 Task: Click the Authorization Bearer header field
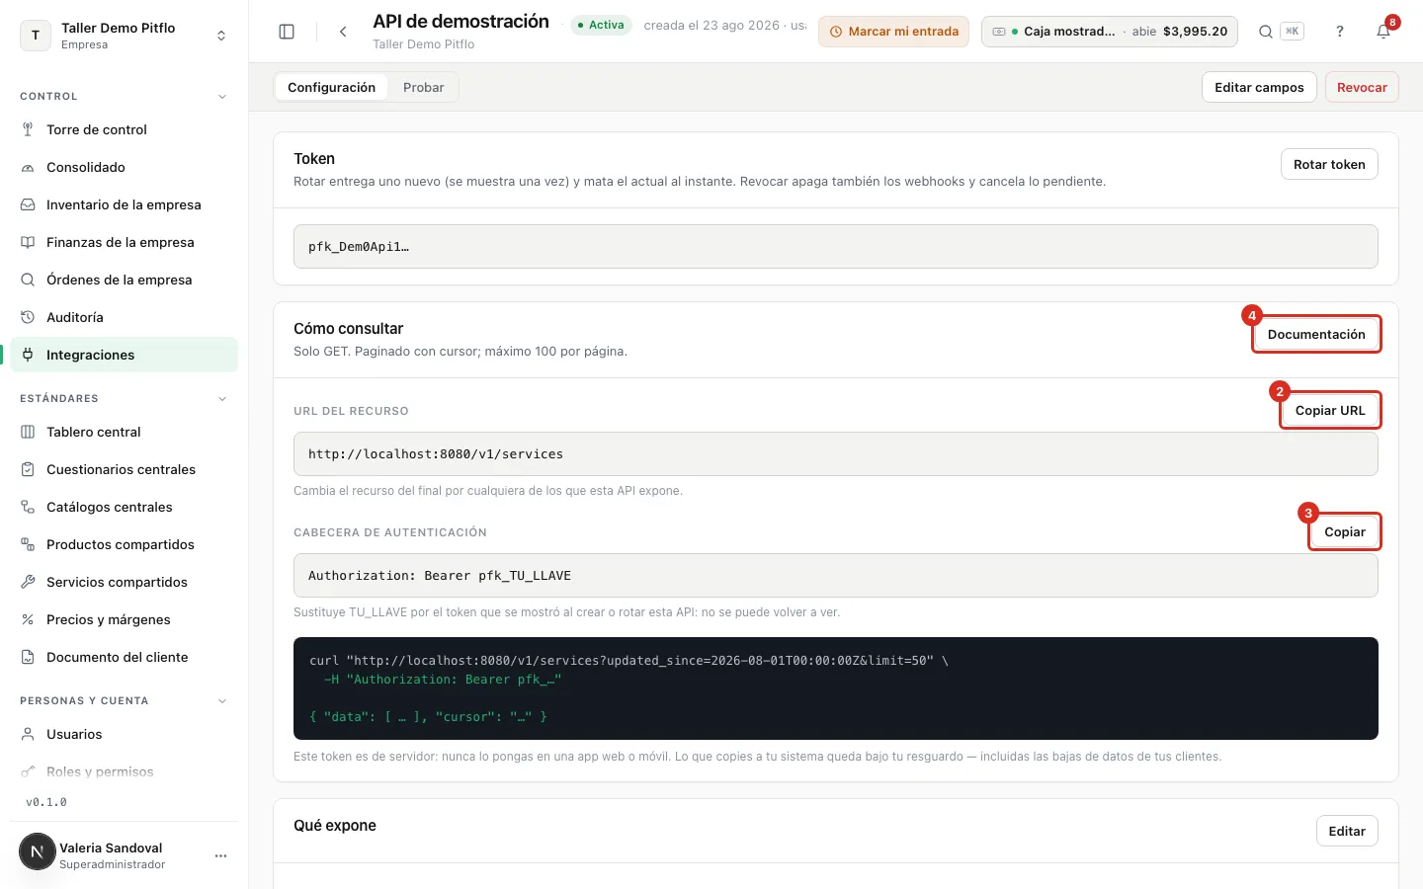(836, 575)
